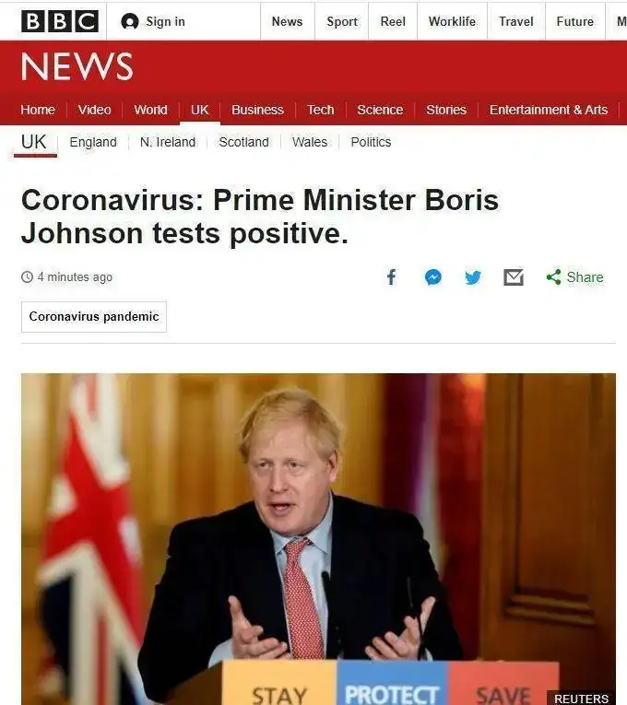Share article via email envelope icon
Screen dimensions: 627x705
click(x=514, y=277)
